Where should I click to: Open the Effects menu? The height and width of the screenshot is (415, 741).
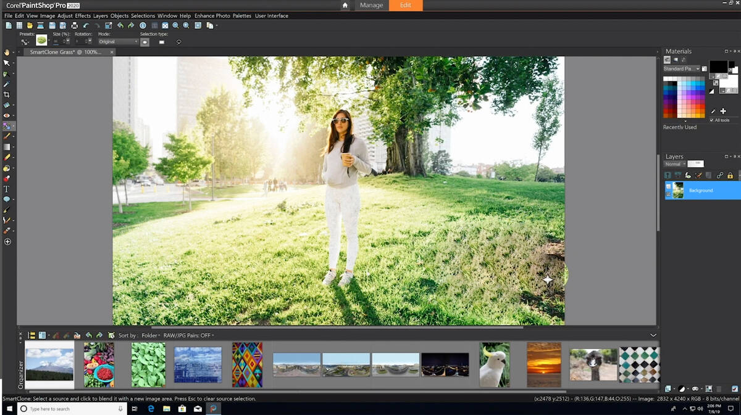pos(83,15)
